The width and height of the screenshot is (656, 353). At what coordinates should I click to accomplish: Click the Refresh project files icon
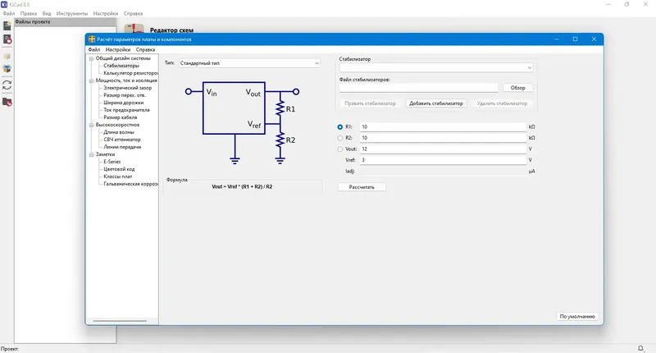7,85
